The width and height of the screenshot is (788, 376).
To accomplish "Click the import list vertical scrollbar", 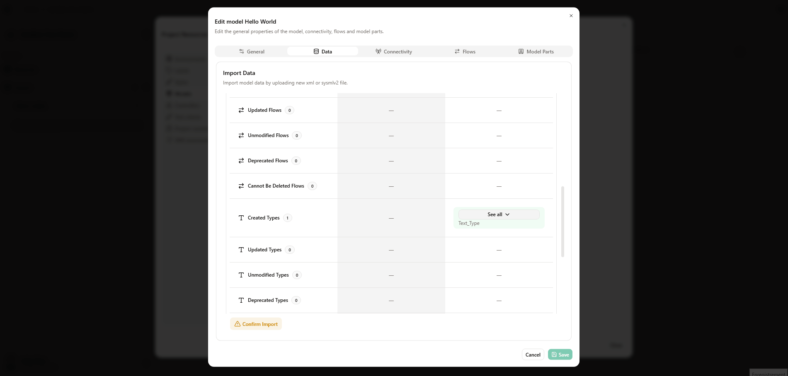I will tap(563, 222).
